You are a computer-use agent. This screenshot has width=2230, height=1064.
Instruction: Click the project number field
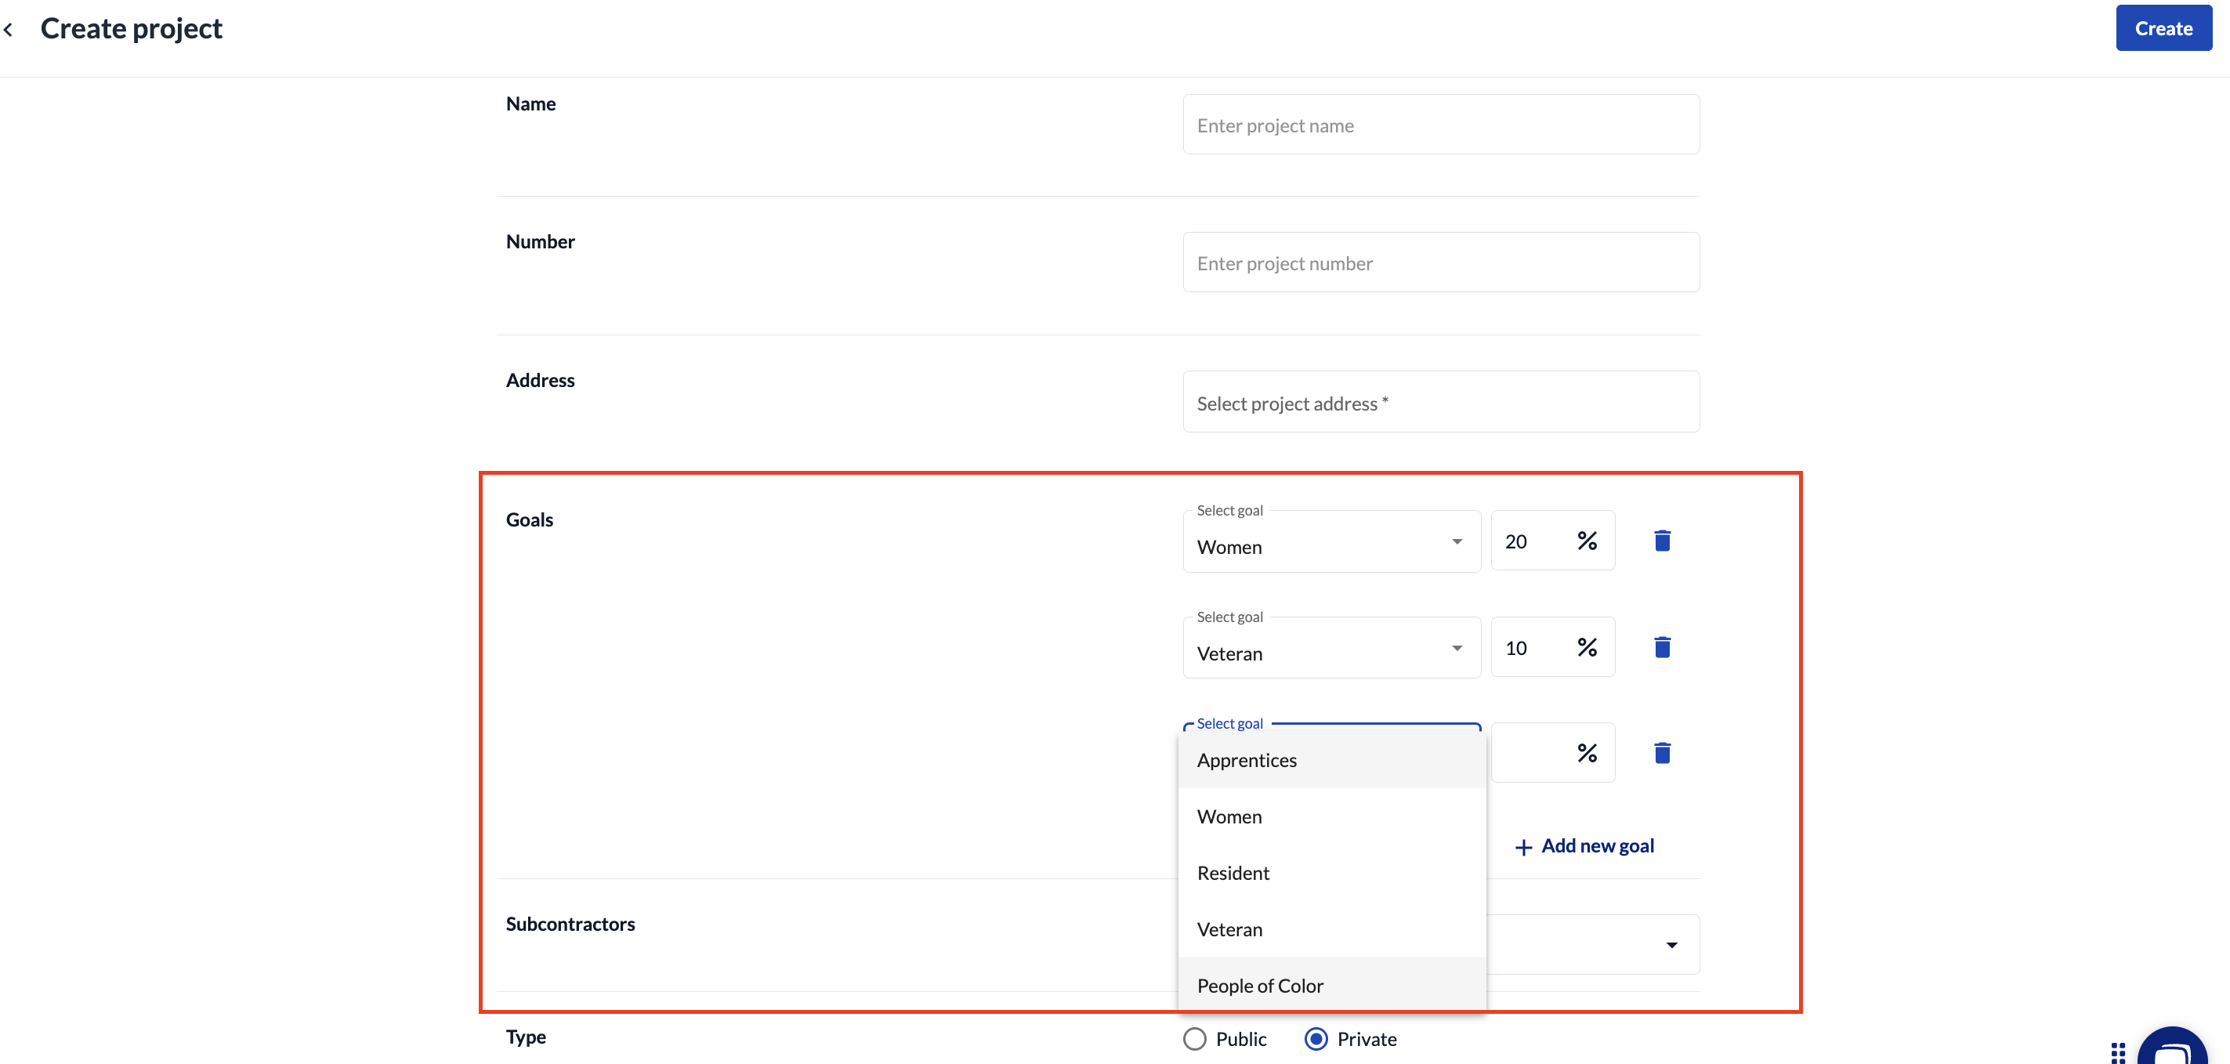pyautogui.click(x=1439, y=263)
